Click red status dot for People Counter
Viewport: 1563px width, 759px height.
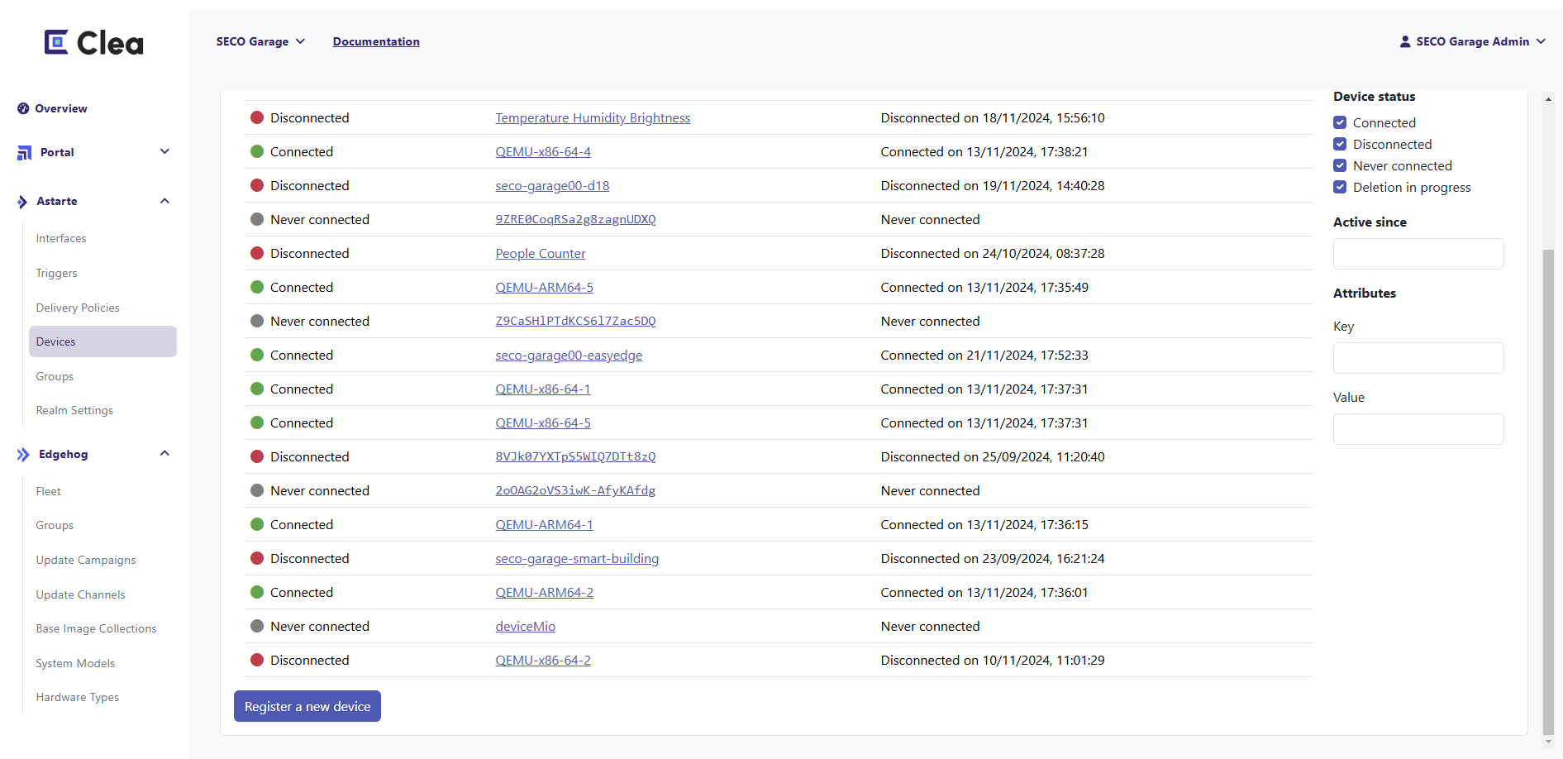click(x=257, y=254)
